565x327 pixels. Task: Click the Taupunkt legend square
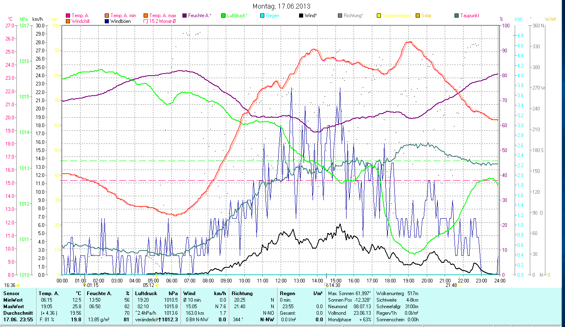pyautogui.click(x=457, y=16)
